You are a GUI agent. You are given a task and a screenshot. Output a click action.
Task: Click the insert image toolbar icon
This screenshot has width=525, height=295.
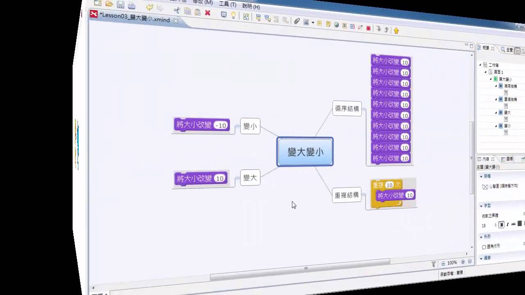click(306, 22)
